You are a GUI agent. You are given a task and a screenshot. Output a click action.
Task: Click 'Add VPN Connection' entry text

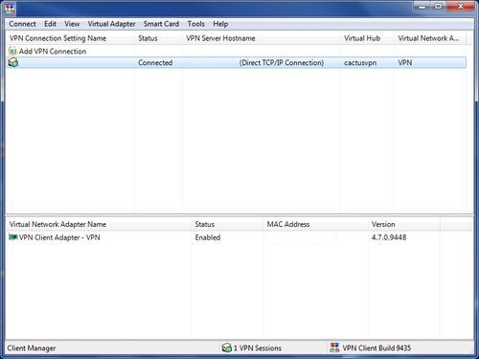click(x=53, y=52)
